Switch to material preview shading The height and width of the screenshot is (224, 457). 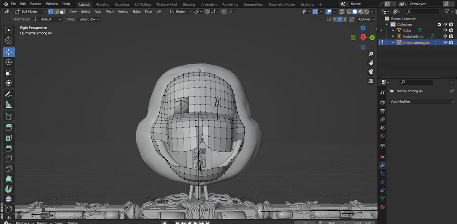pyautogui.click(x=361, y=12)
